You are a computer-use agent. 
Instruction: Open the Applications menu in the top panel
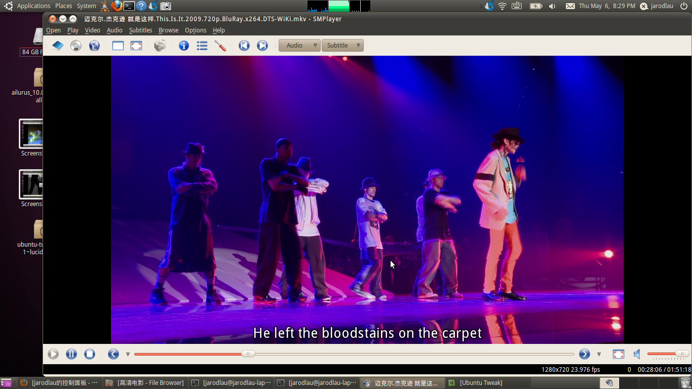33,6
